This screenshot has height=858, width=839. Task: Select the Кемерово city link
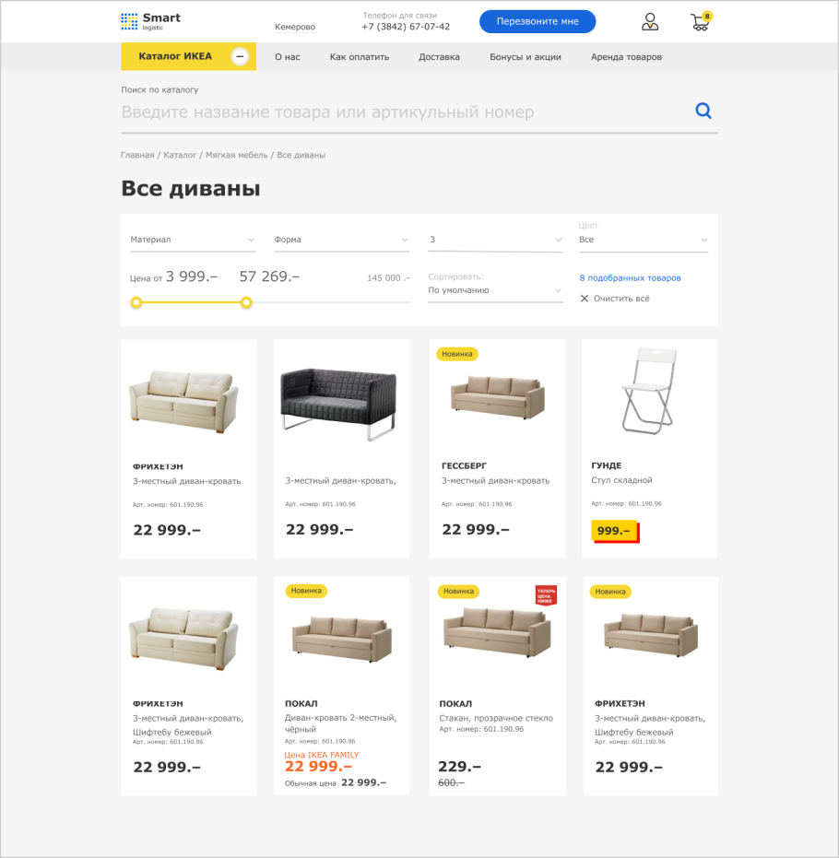pos(295,27)
